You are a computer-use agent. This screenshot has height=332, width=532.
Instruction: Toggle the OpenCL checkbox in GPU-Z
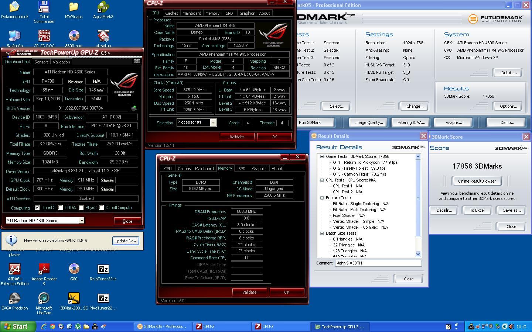coord(37,208)
